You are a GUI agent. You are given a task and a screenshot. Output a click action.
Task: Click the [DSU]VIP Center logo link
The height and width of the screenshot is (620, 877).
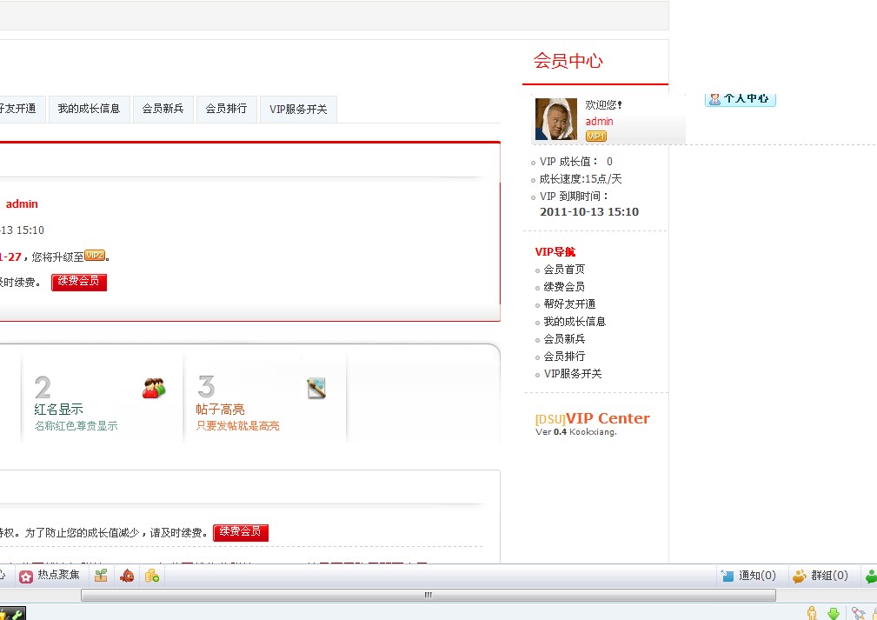tap(592, 418)
